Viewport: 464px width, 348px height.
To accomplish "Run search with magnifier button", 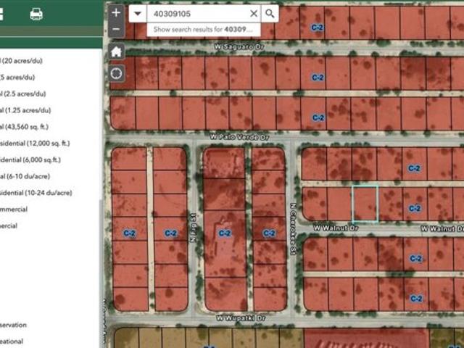I will click(x=270, y=13).
